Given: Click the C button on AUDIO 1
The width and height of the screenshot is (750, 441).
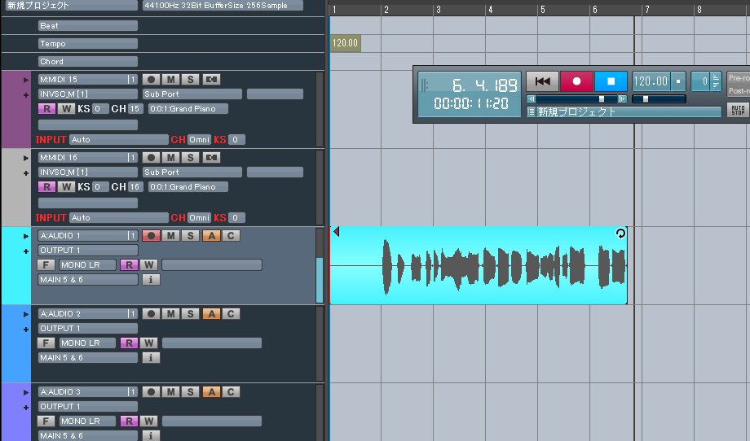Looking at the screenshot, I should [x=231, y=236].
